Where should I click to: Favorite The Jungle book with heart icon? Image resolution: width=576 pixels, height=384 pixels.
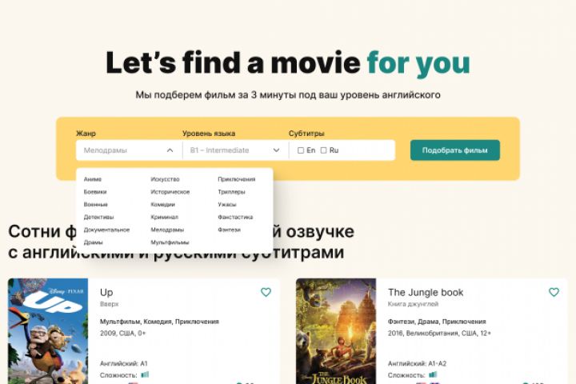554,292
